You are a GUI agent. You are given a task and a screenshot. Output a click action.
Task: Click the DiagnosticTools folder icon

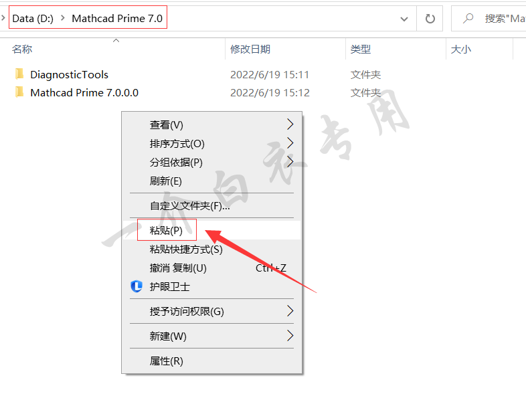19,74
